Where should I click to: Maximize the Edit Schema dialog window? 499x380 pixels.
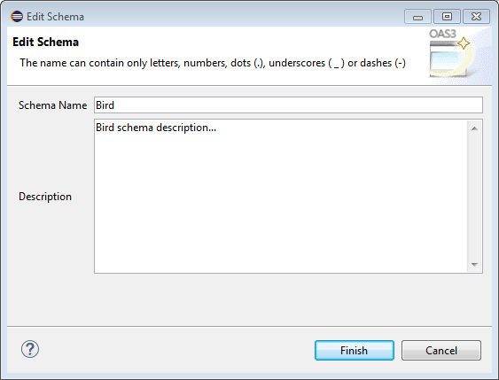pos(447,17)
